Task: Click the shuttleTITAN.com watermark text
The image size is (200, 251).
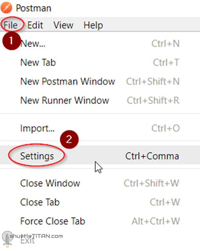Action: click(x=36, y=236)
